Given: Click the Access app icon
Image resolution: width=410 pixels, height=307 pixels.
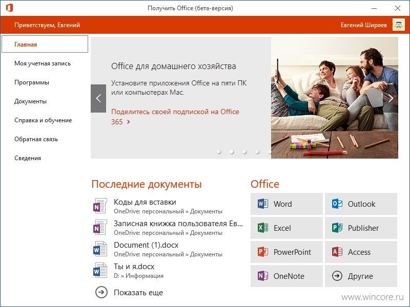Looking at the screenshot, I should [337, 252].
